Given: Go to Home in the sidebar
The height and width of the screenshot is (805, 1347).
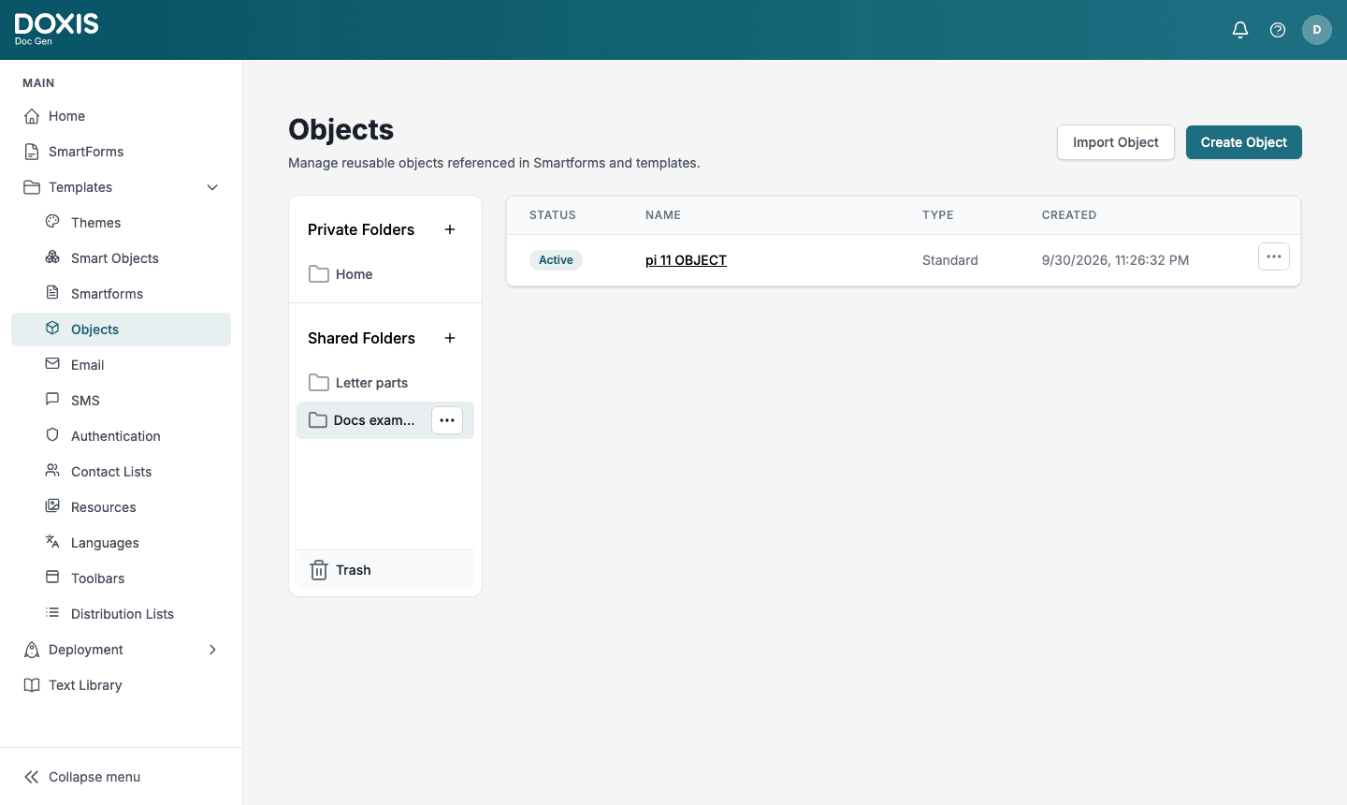Looking at the screenshot, I should (122, 116).
